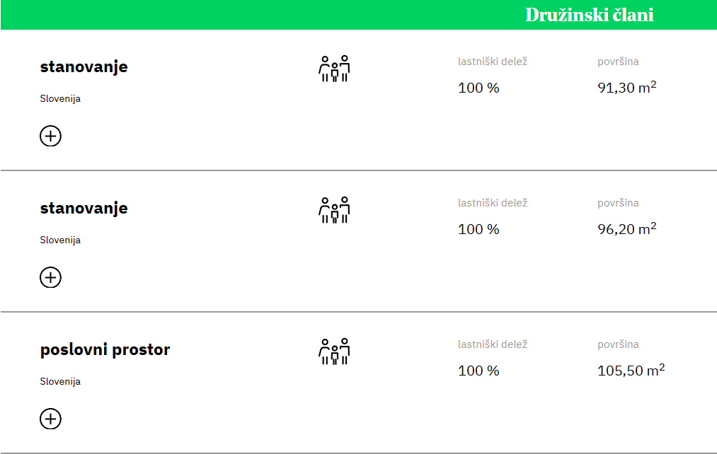The height and width of the screenshot is (454, 717).
Task: Click Slovenija label under poslovni prostor
Action: coord(60,381)
